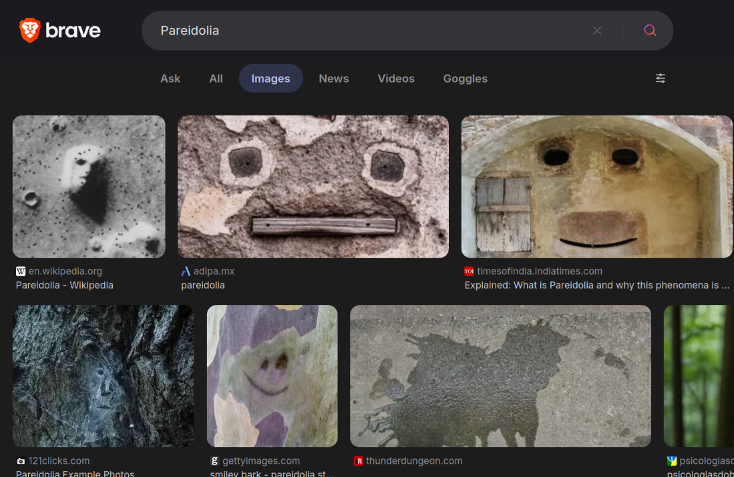The image size is (734, 477).
Task: Click the en.wikipedia.org source link
Action: (65, 272)
